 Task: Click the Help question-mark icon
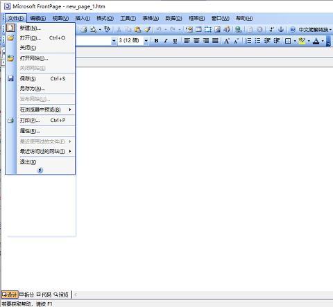pos(293,29)
